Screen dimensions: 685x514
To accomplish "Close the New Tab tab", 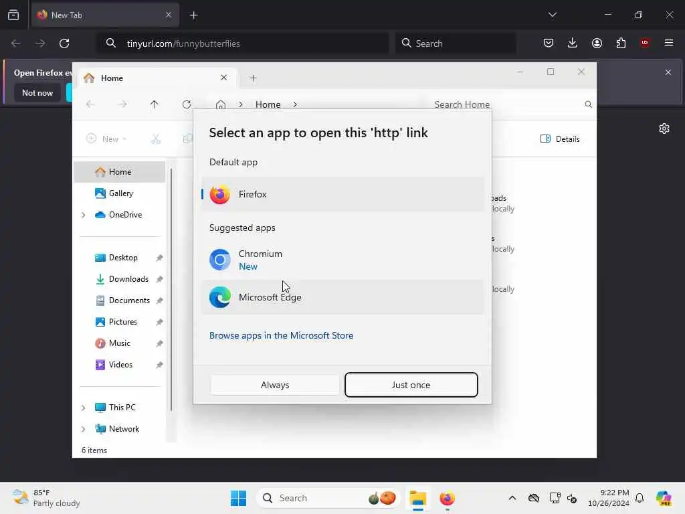I will pyautogui.click(x=169, y=15).
